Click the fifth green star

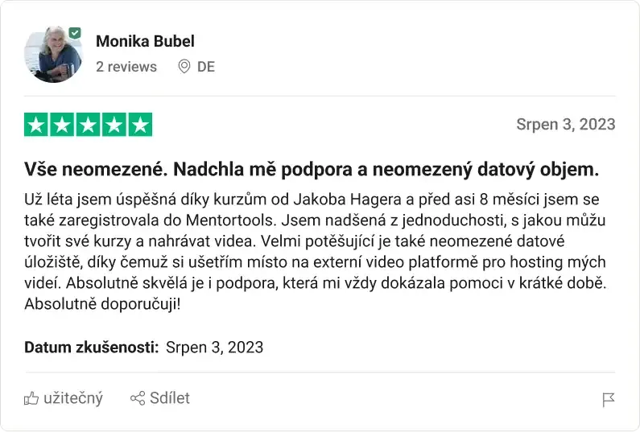point(140,125)
